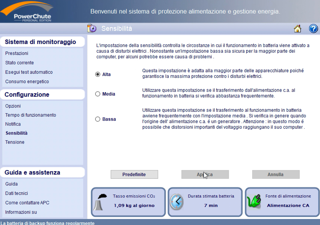Click the CO2 emissions smokestack icon
Viewport: 320px width, 225px height.
pyautogui.click(x=100, y=202)
